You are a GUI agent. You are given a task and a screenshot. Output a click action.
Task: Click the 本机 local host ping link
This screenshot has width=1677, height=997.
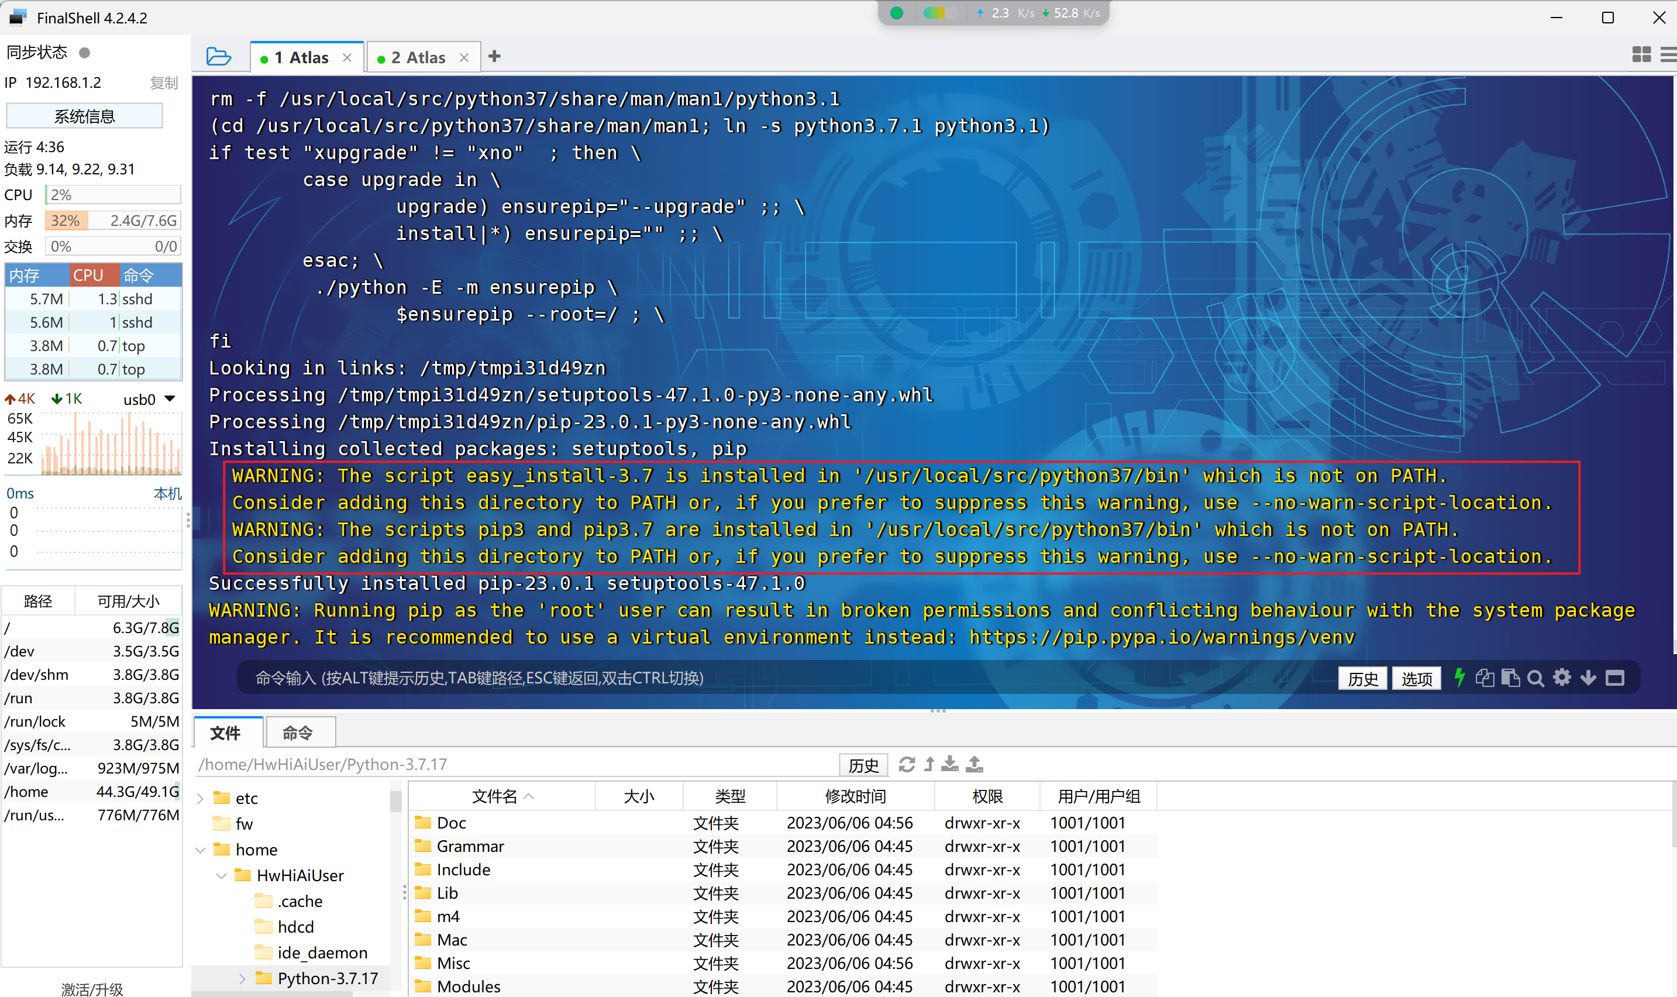(x=167, y=494)
